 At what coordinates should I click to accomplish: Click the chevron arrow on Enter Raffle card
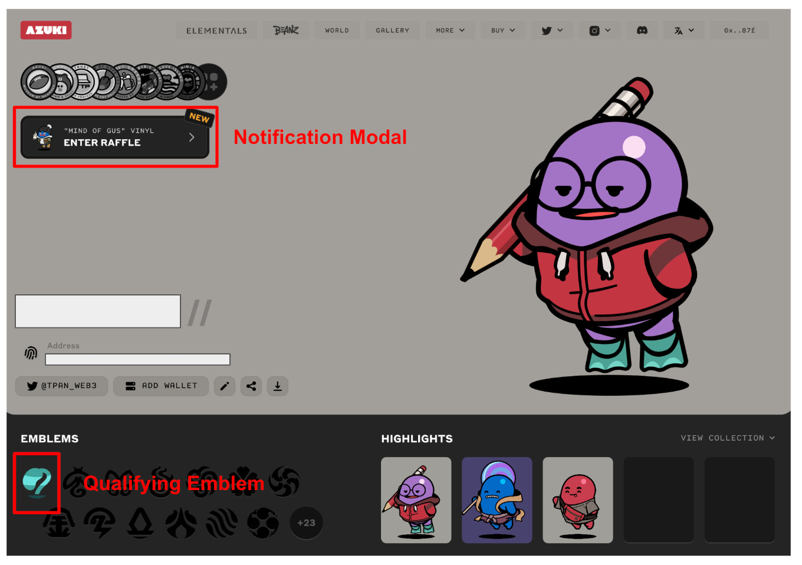pos(192,137)
